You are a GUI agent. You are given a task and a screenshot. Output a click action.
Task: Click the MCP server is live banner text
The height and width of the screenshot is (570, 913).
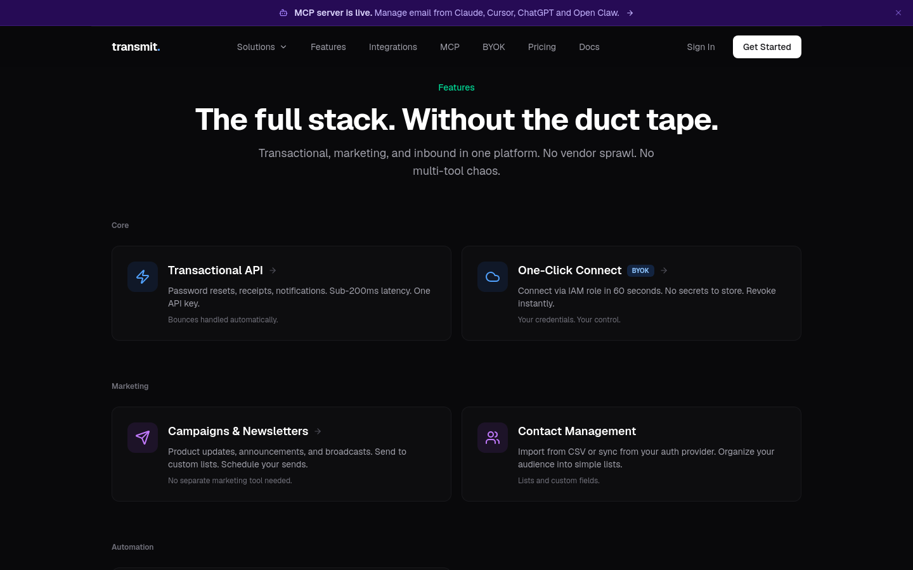(x=456, y=13)
